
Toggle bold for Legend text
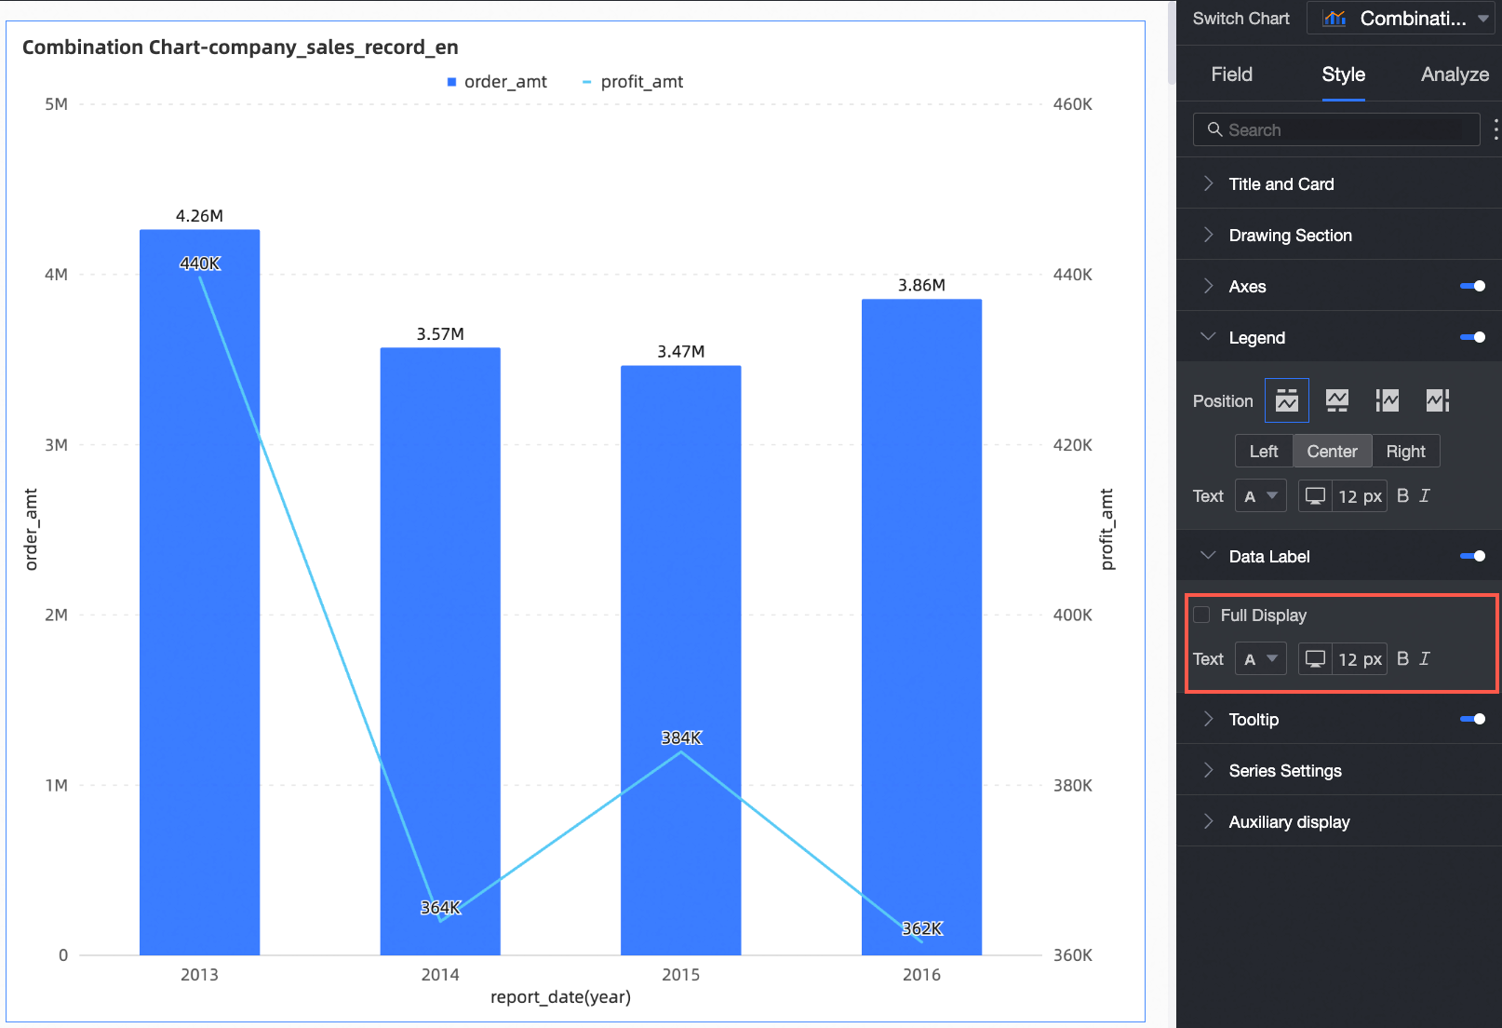pyautogui.click(x=1402, y=495)
